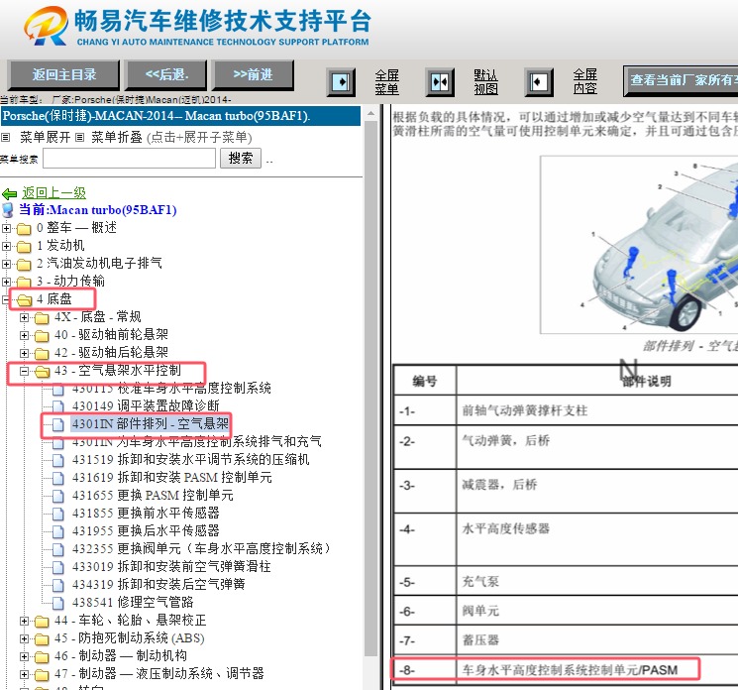Expand the 3 - 动力传输 node

tap(6, 282)
